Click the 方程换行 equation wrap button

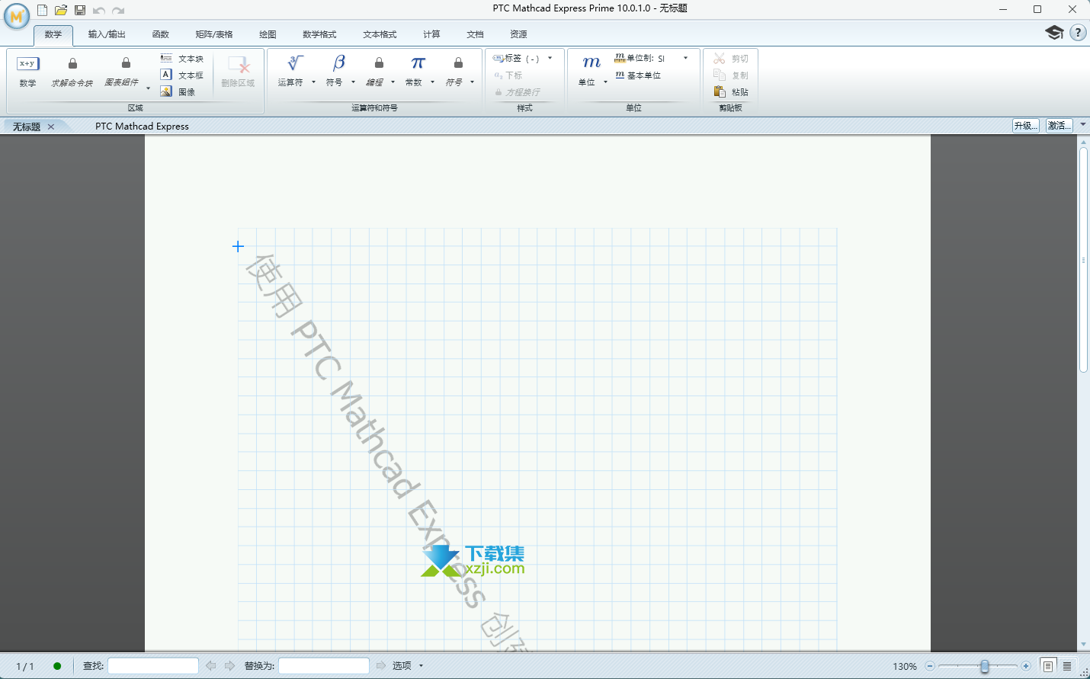(518, 92)
